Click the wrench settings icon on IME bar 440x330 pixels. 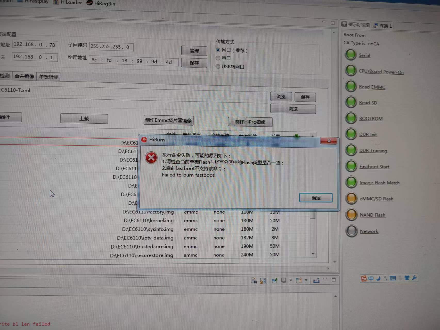[414, 278]
